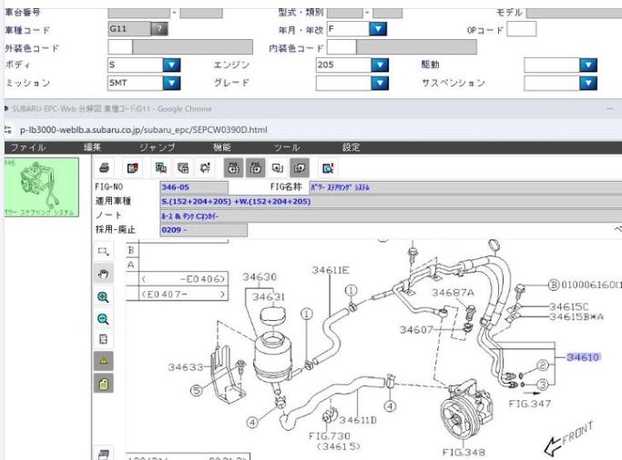622x460 pixels.
Task: Click the zoom in magnifier tool
Action: click(103, 296)
